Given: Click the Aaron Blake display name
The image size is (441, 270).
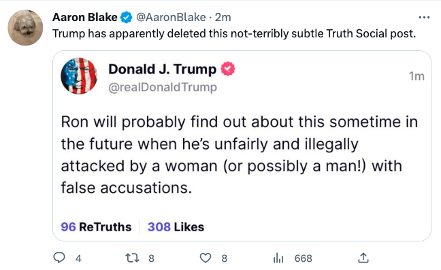Looking at the screenshot, I should 85,18.
